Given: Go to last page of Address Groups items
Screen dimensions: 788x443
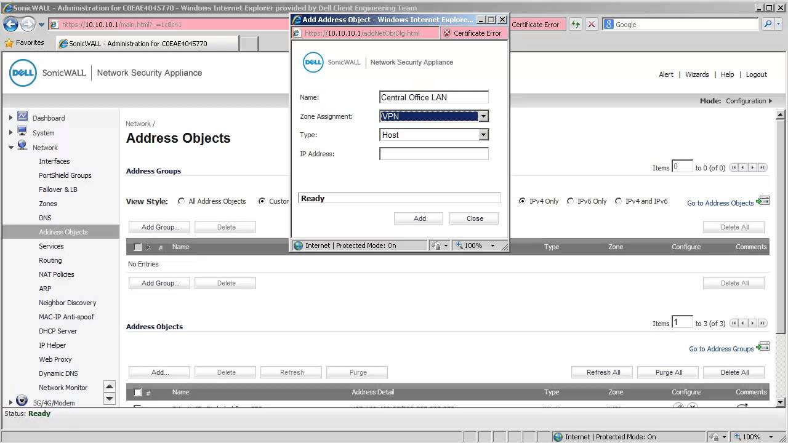Looking at the screenshot, I should point(762,167).
